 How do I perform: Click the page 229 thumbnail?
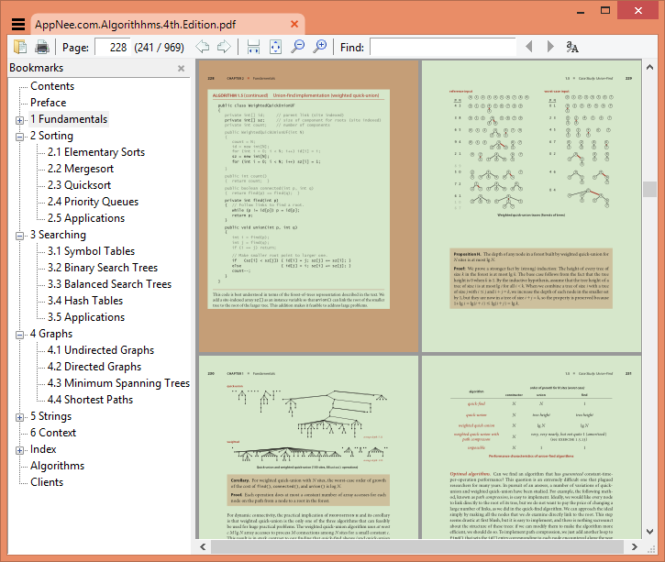(531, 206)
